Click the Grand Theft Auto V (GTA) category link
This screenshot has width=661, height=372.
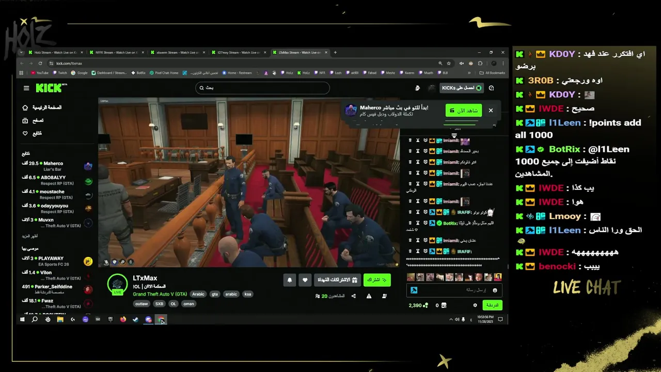click(160, 294)
